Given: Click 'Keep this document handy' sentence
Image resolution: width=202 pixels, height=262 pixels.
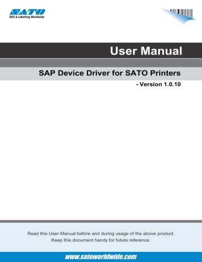Looking at the screenshot, I should (x=101, y=240).
